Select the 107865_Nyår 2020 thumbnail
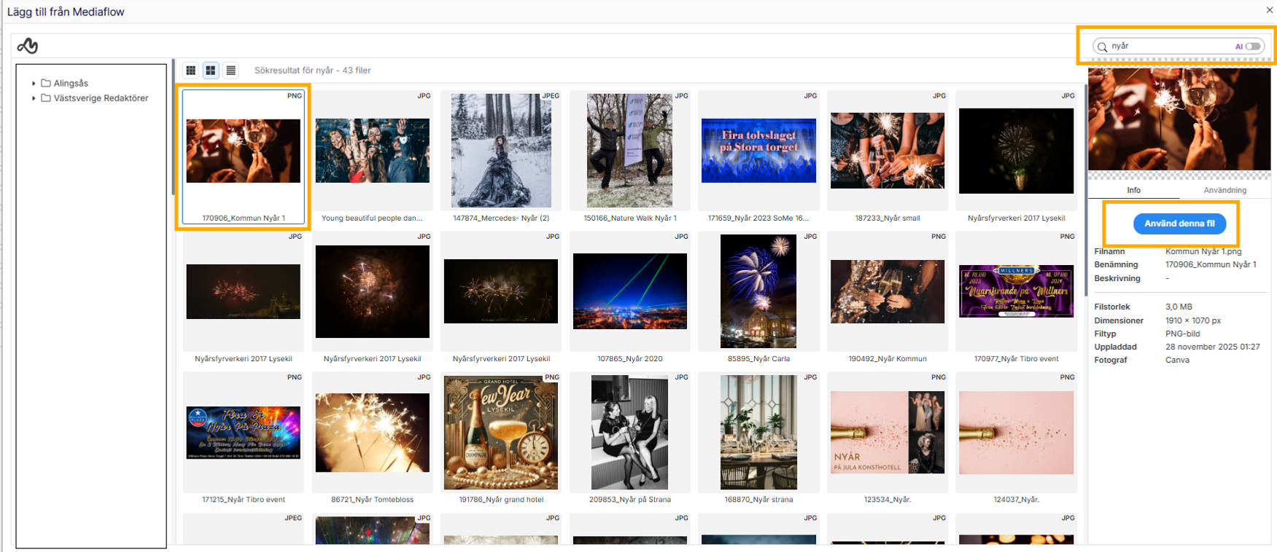The width and height of the screenshot is (1277, 552). 630,291
